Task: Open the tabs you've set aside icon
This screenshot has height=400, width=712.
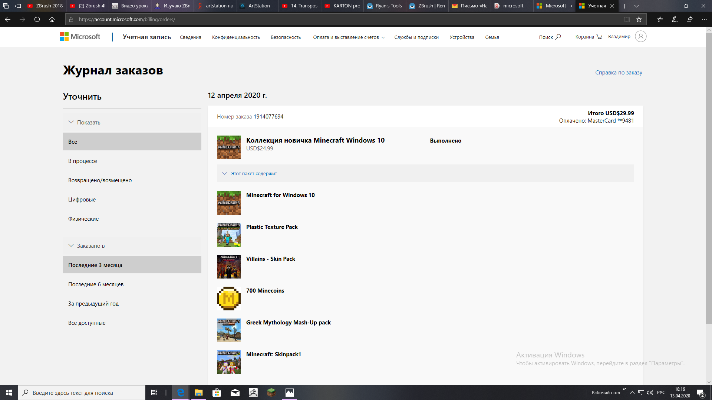Action: 6,6
